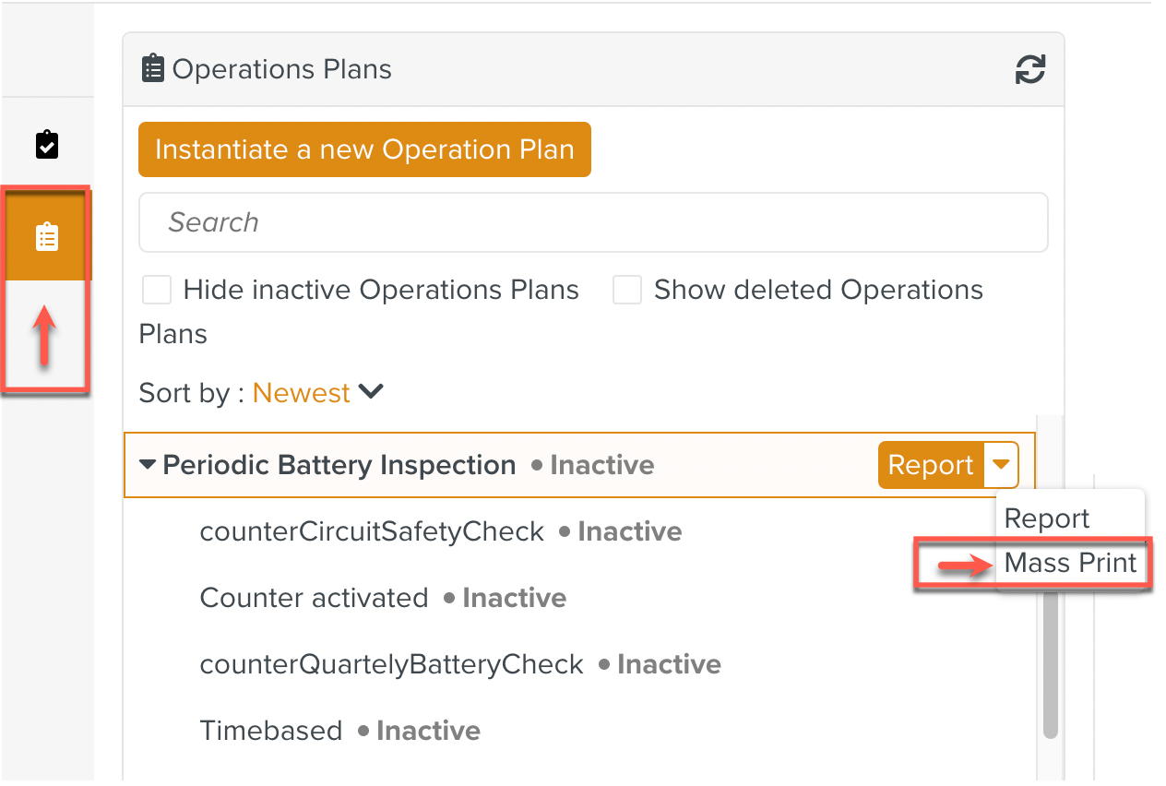Click the Search input field
The height and width of the screenshot is (786, 1166).
593,222
